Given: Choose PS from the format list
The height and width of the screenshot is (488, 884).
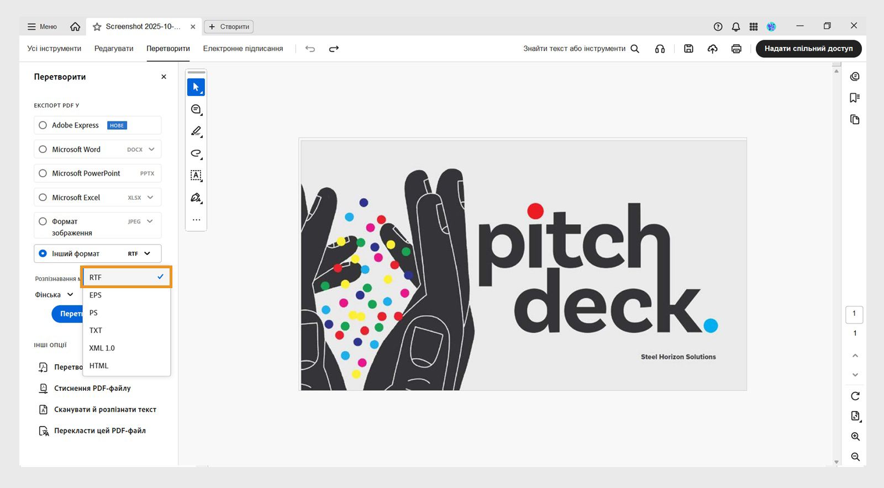Looking at the screenshot, I should click(127, 312).
